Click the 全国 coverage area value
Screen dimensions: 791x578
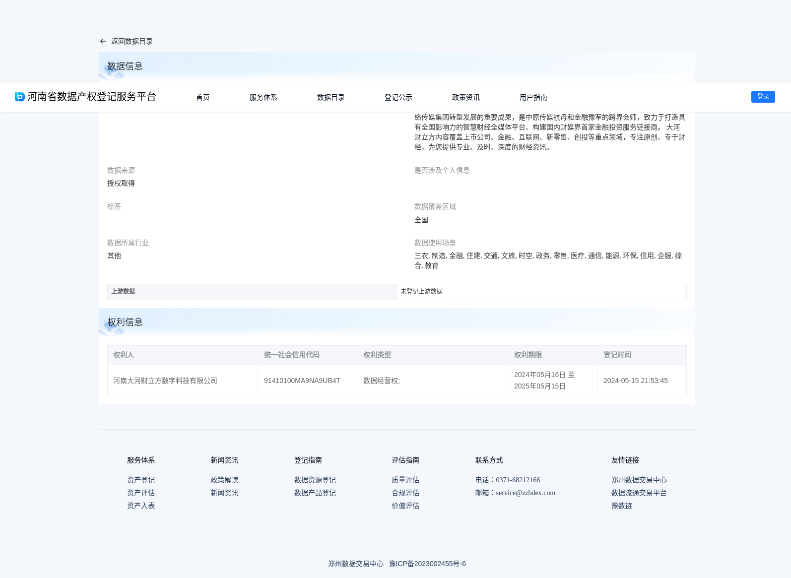[x=421, y=220]
